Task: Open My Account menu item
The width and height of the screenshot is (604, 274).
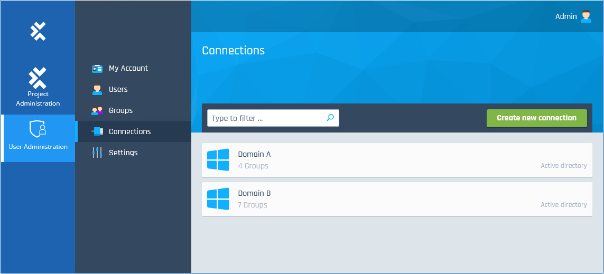Action: point(133,69)
